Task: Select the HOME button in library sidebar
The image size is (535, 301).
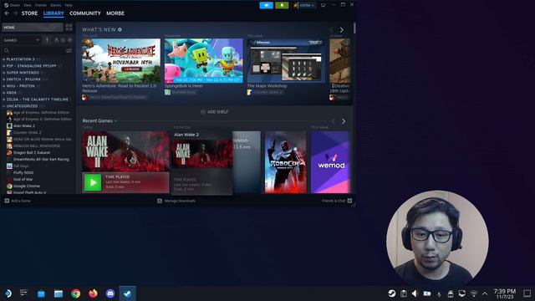Action: (x=33, y=28)
